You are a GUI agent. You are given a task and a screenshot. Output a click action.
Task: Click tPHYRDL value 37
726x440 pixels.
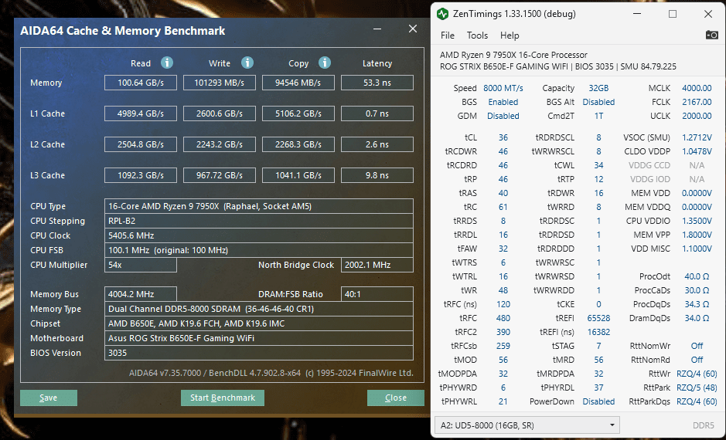click(598, 388)
